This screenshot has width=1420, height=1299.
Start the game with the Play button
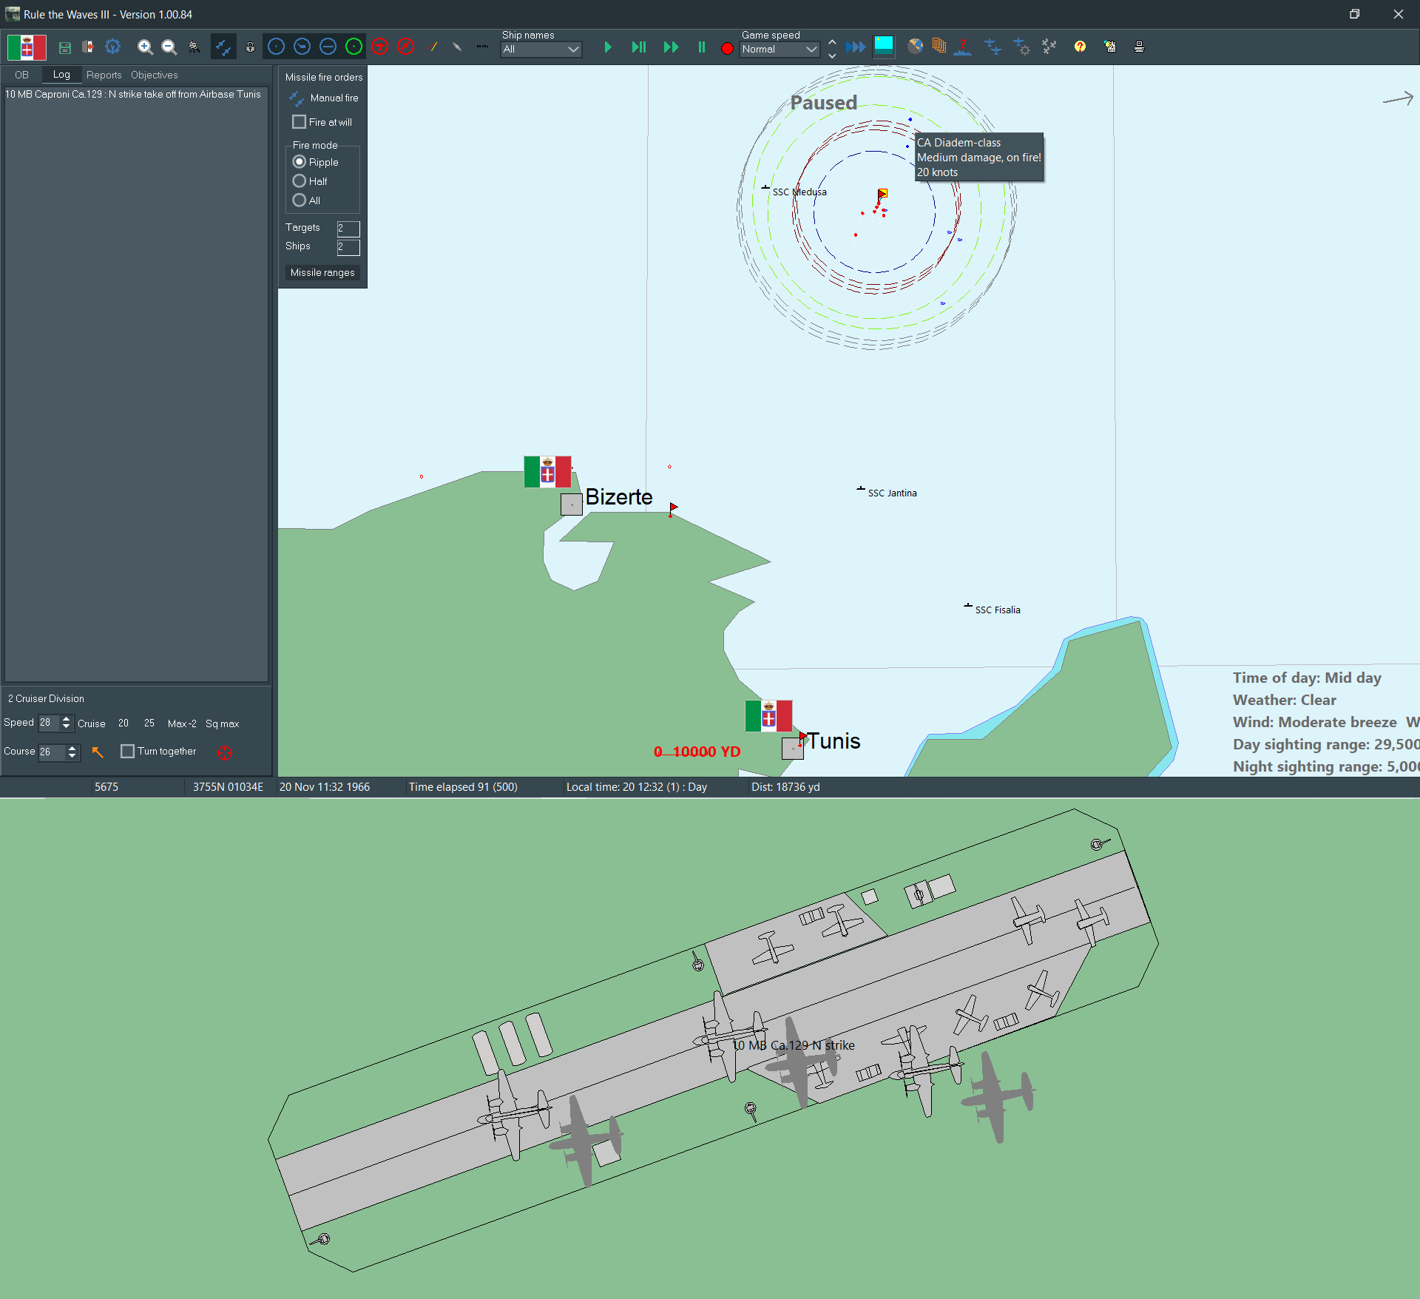tap(608, 47)
